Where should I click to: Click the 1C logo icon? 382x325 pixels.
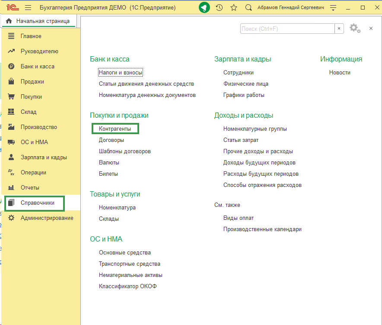coord(13,7)
